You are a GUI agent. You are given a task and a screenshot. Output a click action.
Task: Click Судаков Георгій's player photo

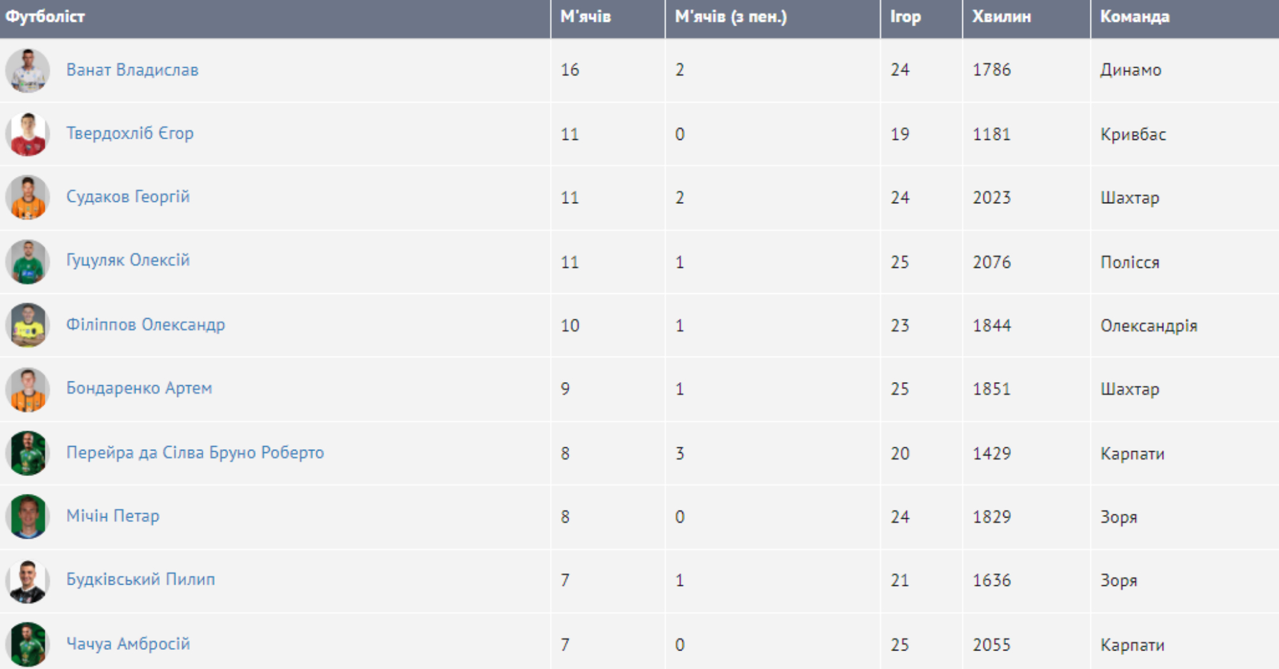coord(27,197)
